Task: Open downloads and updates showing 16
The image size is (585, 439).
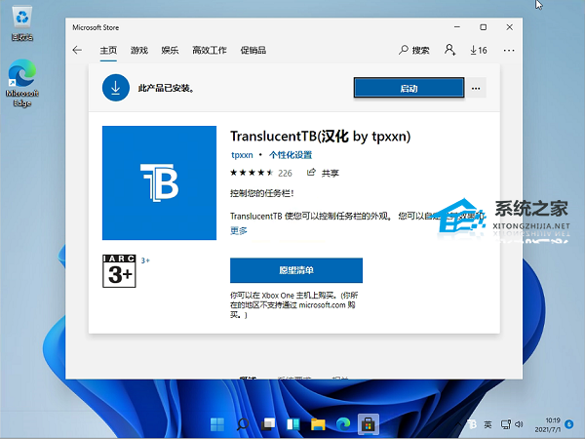Action: [478, 50]
